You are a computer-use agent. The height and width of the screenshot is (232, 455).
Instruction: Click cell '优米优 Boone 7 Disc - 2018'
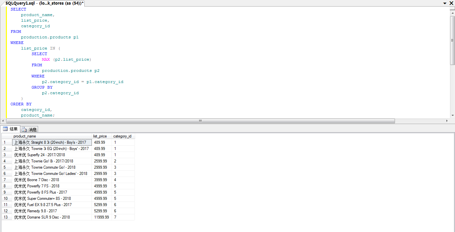click(52, 180)
